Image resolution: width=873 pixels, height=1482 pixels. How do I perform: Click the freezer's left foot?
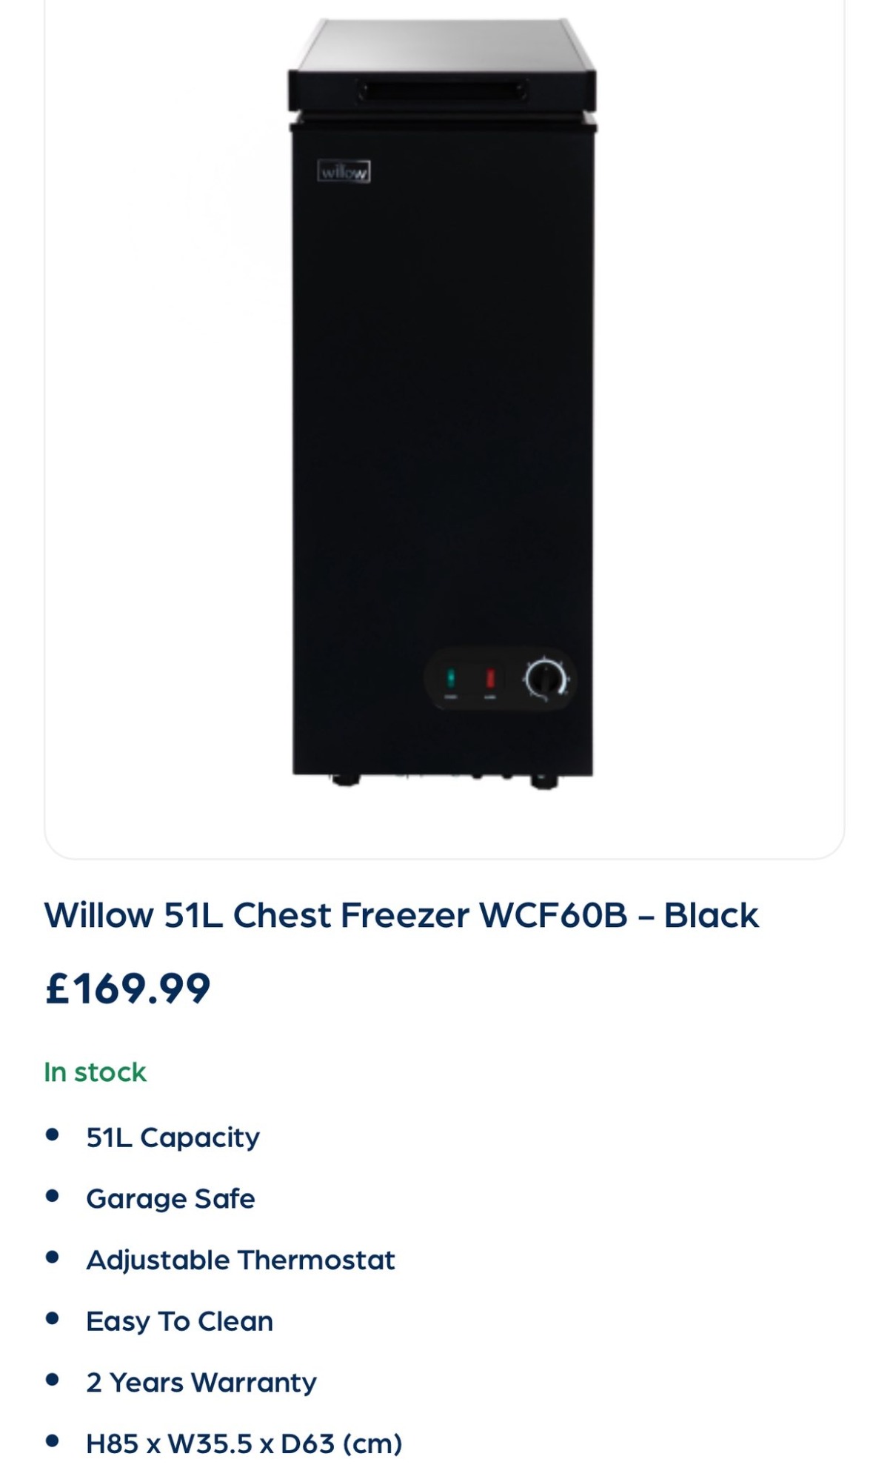coord(345,780)
